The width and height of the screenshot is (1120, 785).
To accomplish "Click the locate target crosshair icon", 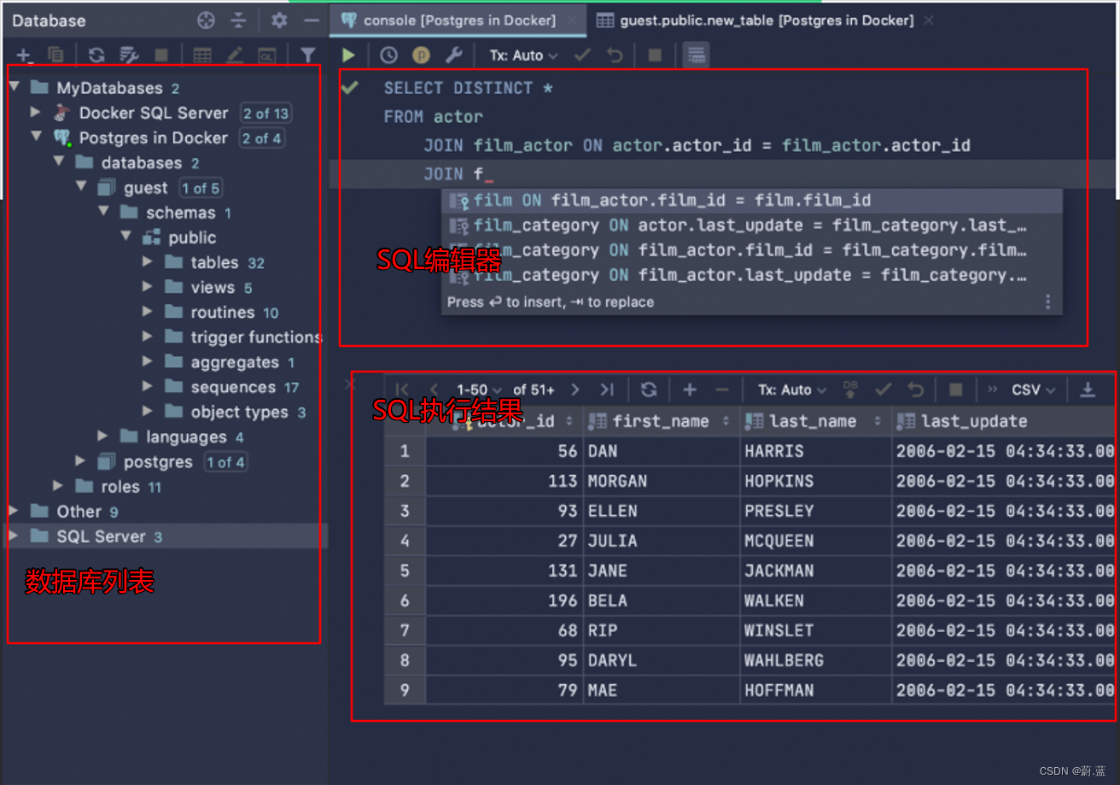I will (x=206, y=21).
